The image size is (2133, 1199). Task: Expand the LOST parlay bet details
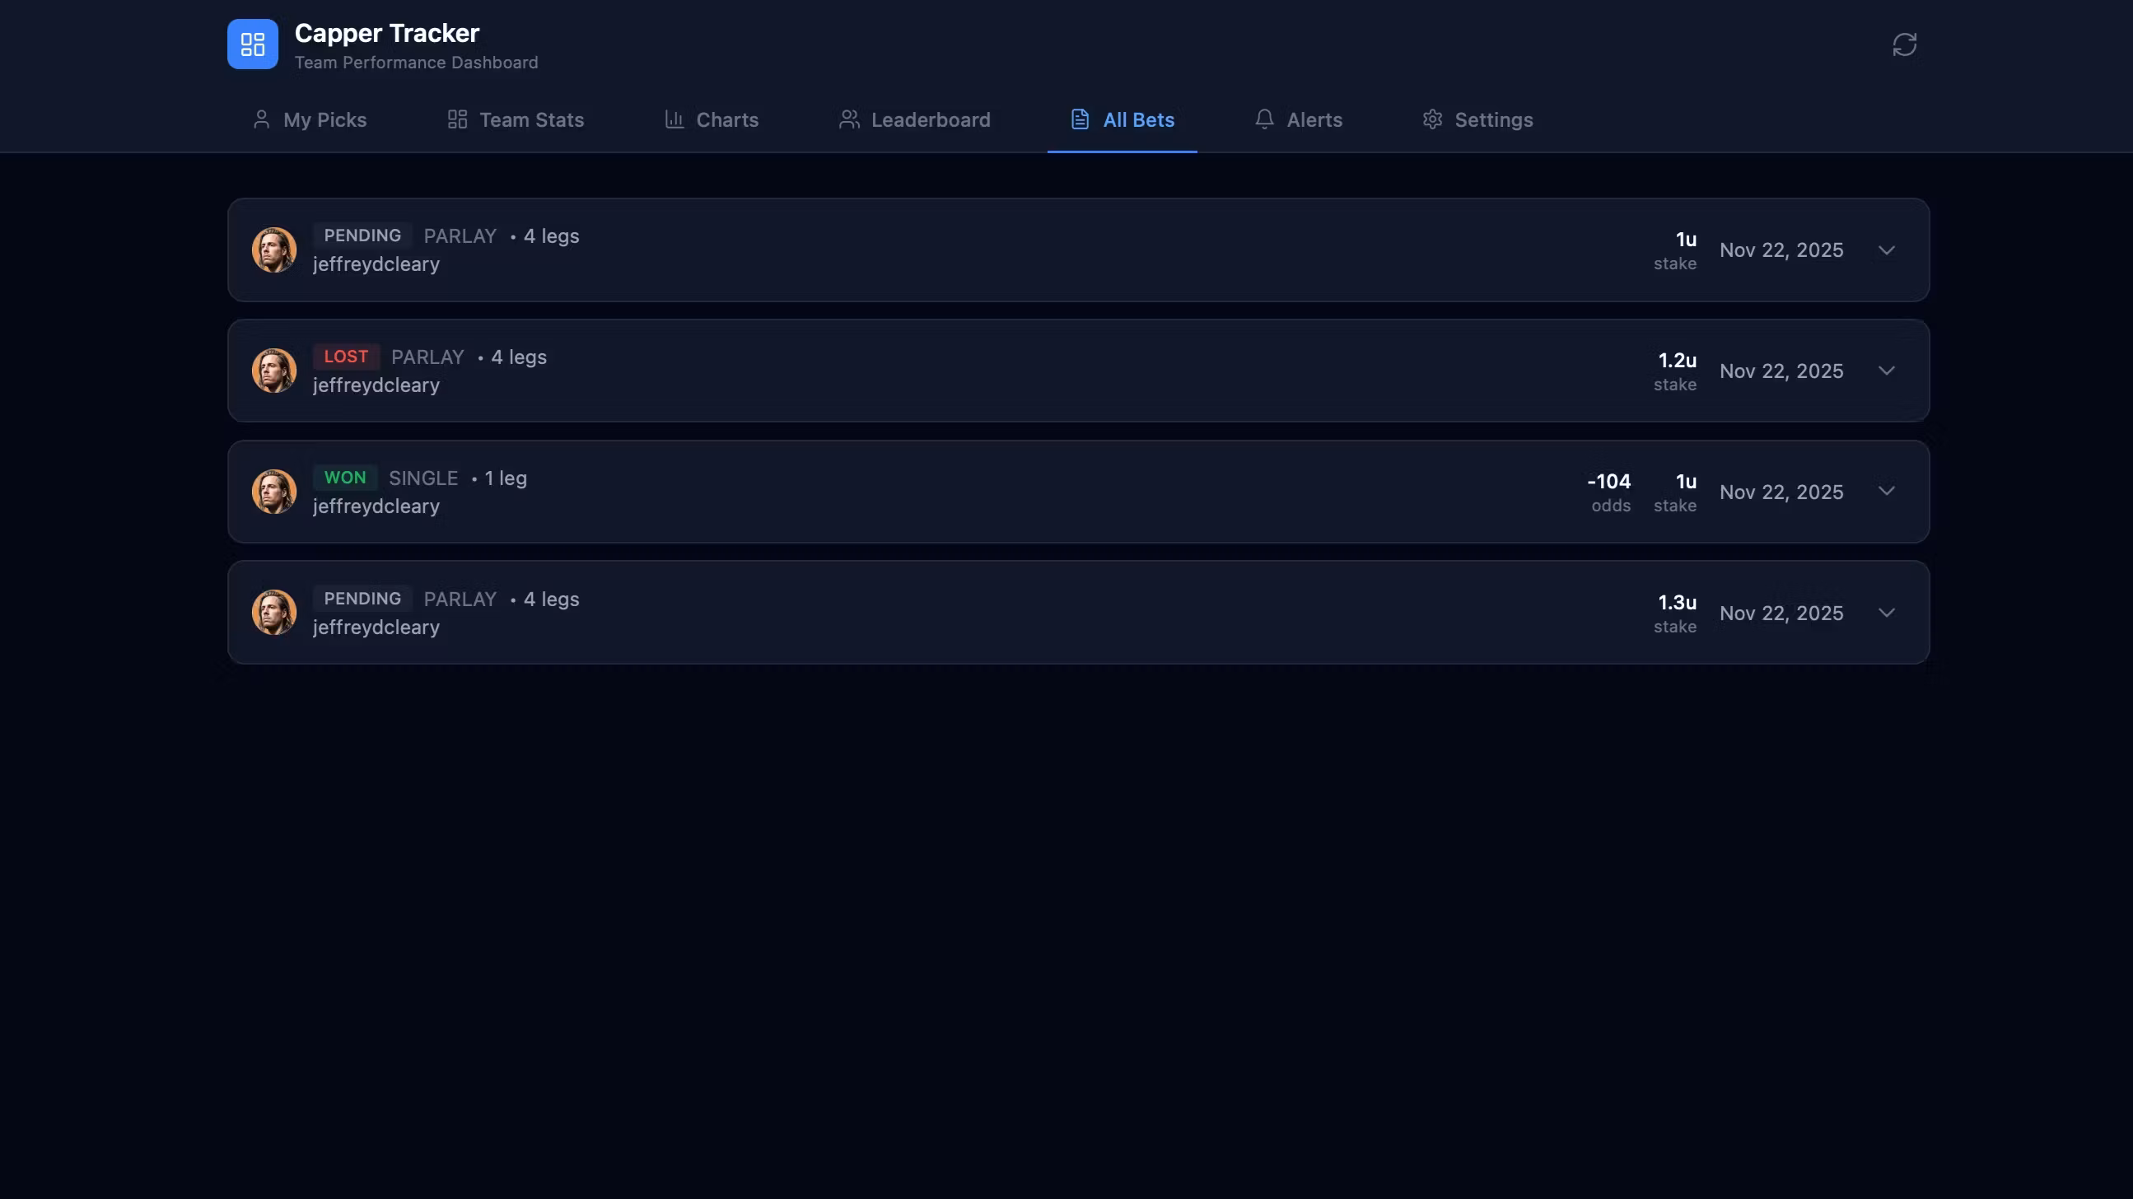(1886, 371)
